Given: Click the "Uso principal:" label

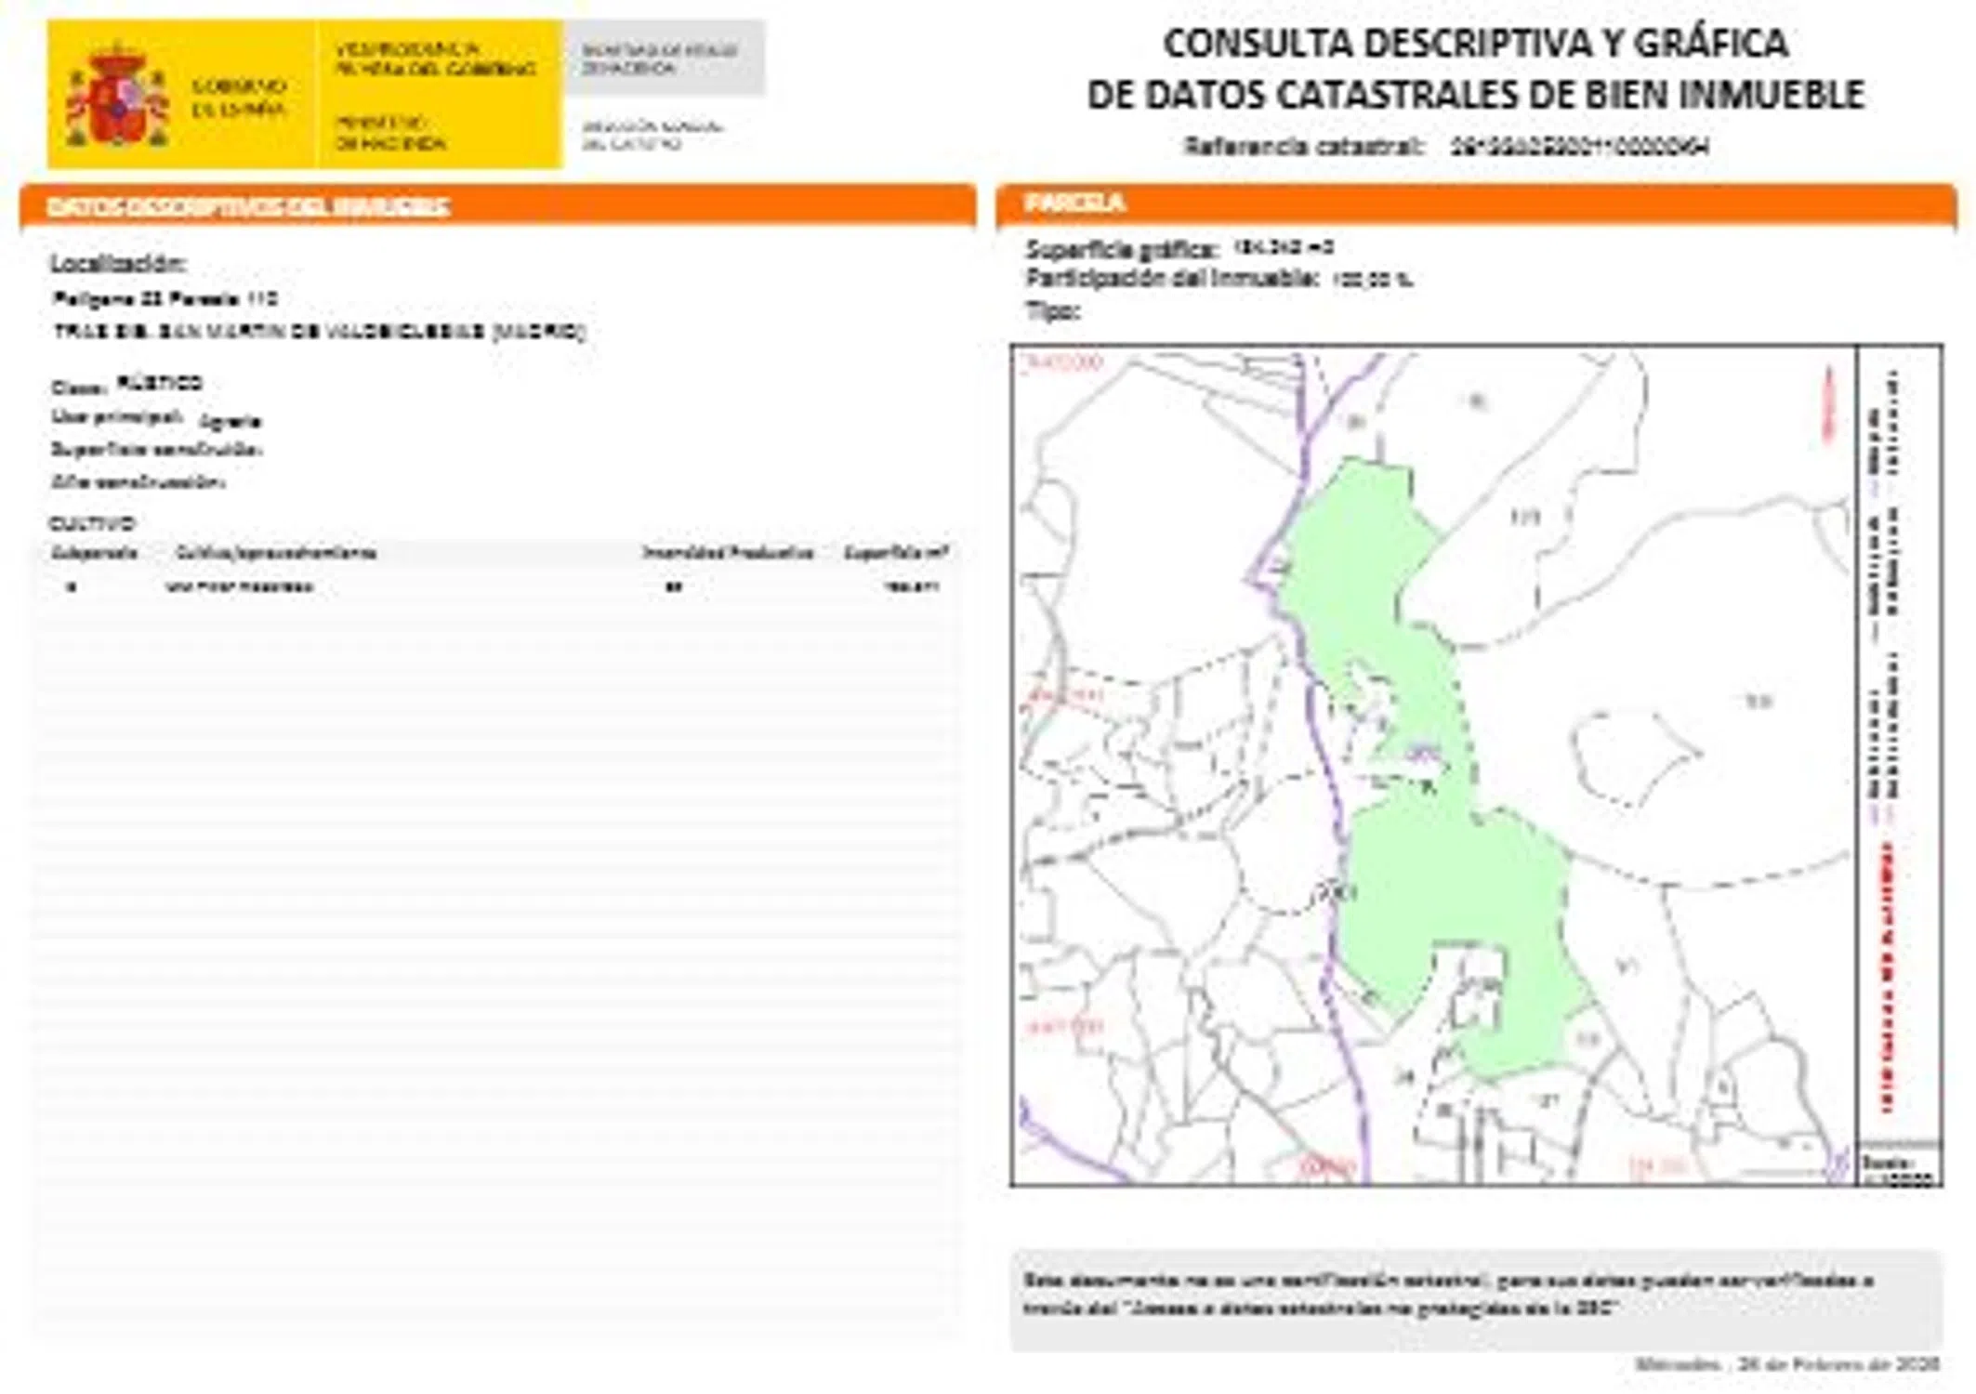Looking at the screenshot, I should coord(115,417).
